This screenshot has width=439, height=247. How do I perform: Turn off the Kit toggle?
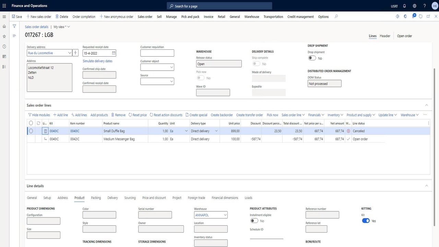point(366,221)
